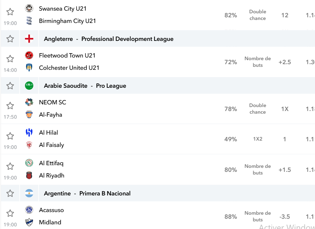Click the Fleetwood Town U21 crest
315x229 pixels.
click(x=29, y=56)
